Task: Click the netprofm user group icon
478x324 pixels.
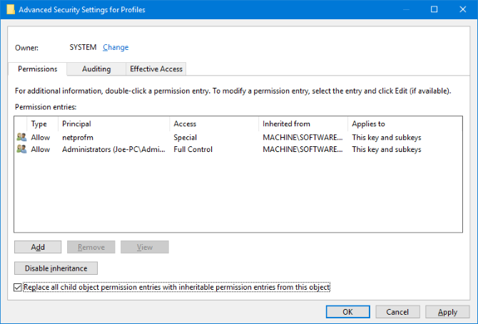Action: pos(21,137)
